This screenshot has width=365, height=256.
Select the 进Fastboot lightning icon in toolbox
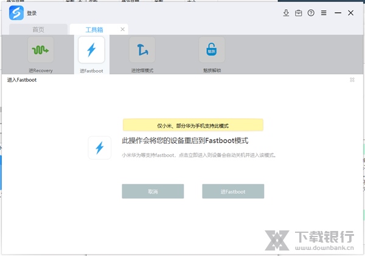(91, 51)
